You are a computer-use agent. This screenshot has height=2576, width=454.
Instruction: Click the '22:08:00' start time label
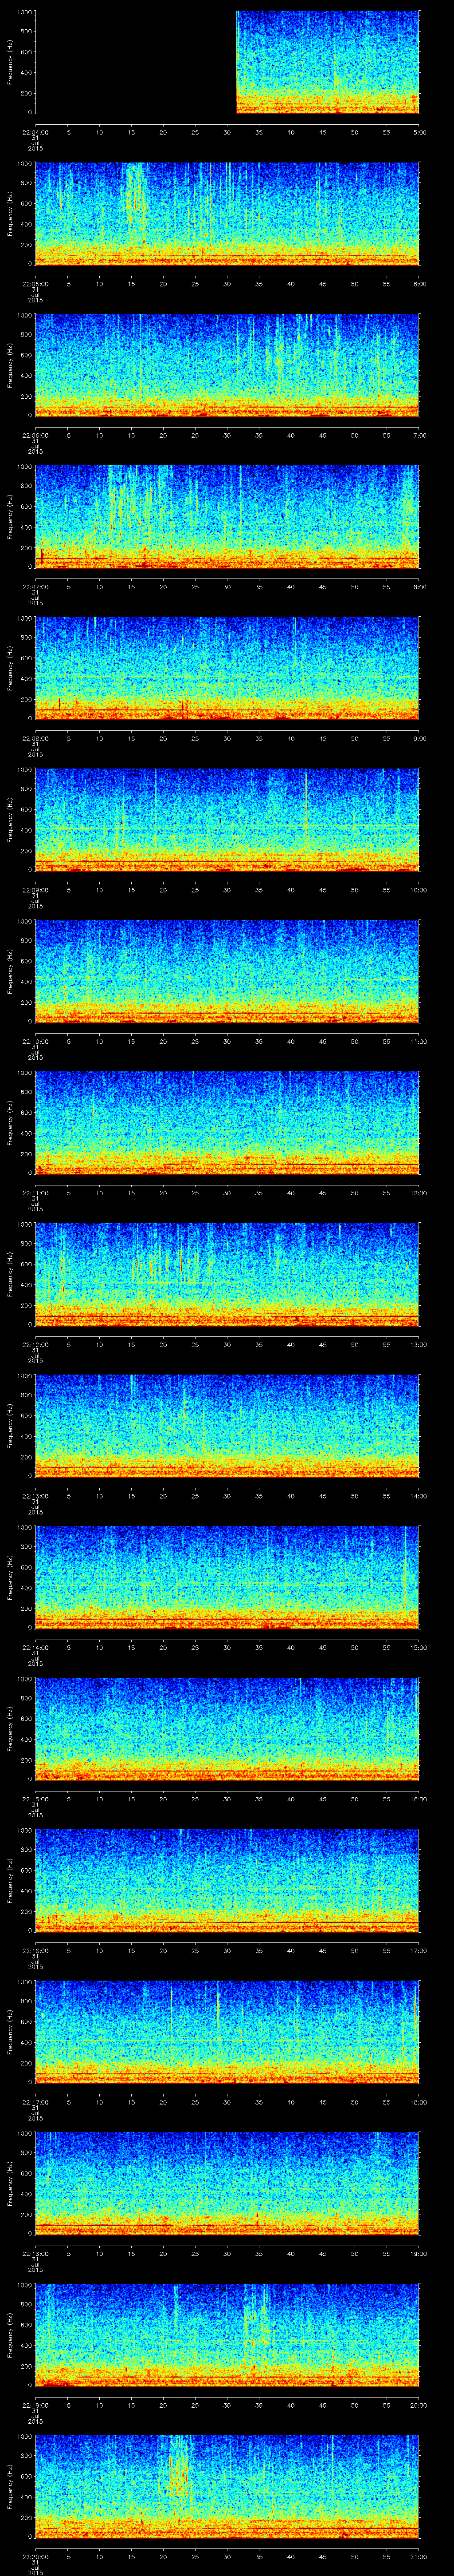[35, 738]
